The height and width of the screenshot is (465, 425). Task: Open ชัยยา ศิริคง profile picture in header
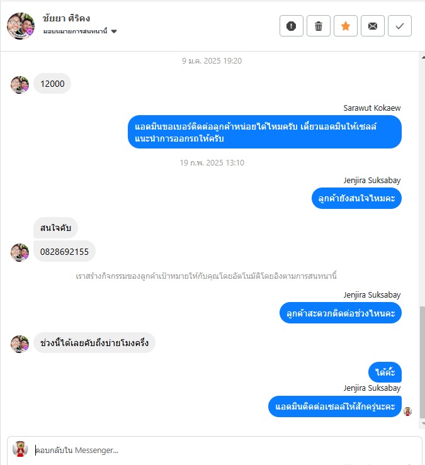[21, 26]
